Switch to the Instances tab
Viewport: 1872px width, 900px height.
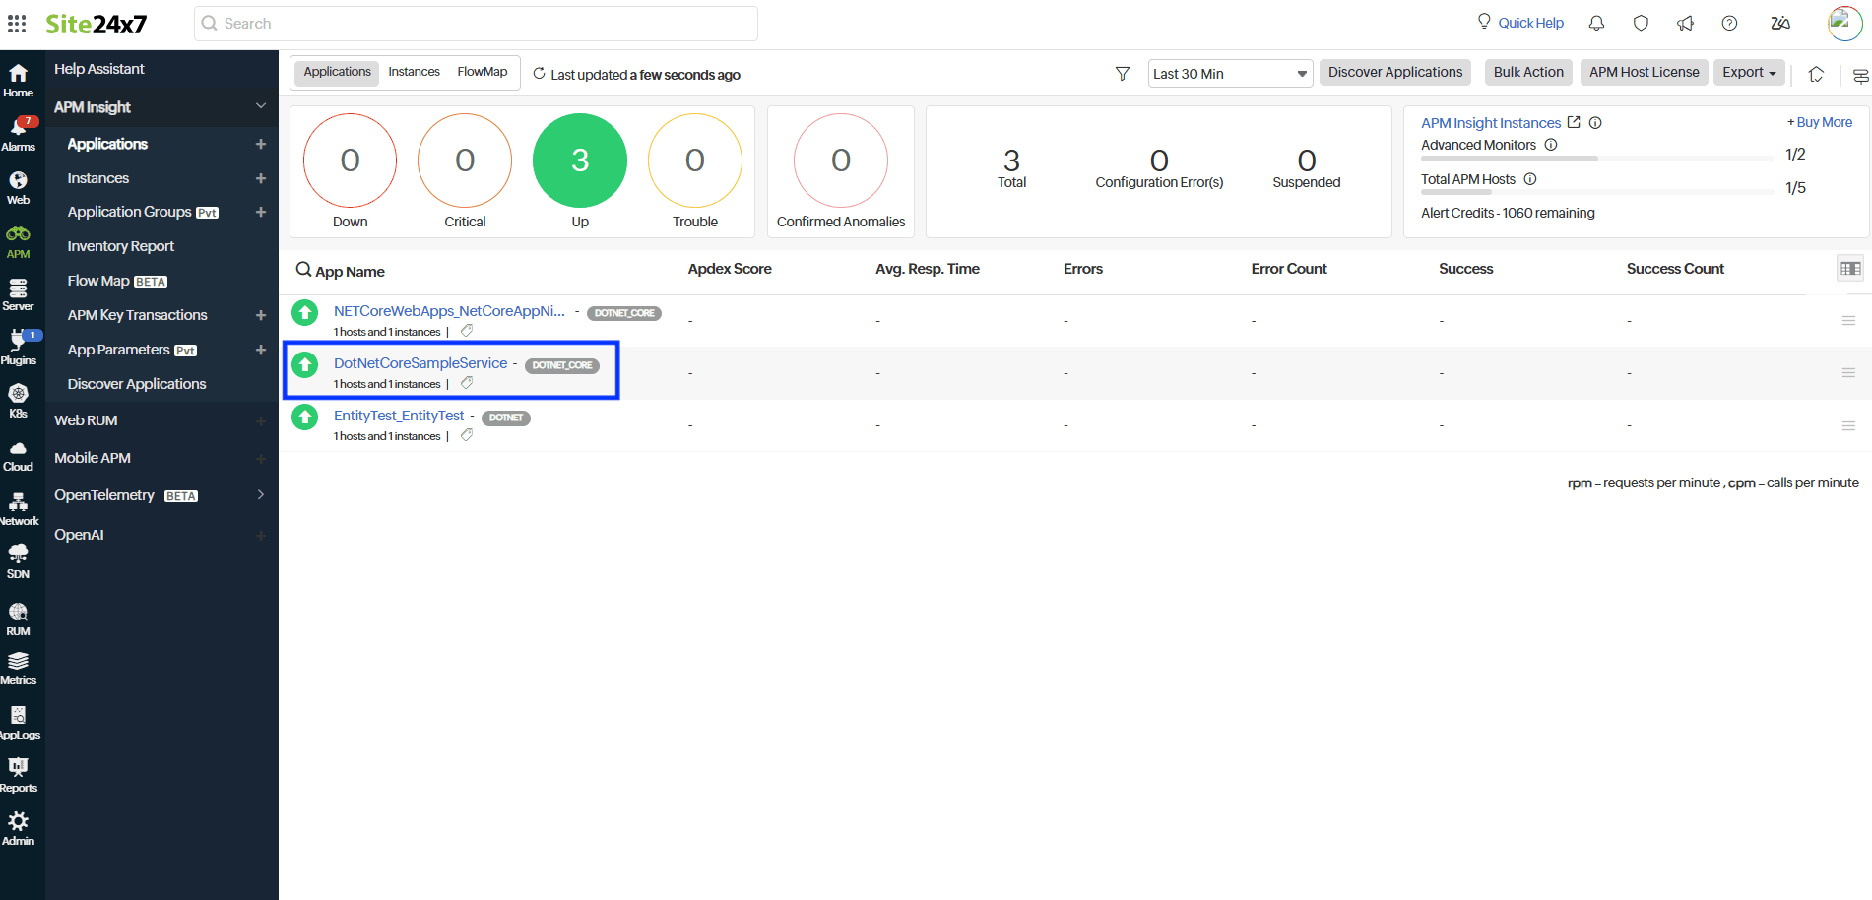(414, 72)
